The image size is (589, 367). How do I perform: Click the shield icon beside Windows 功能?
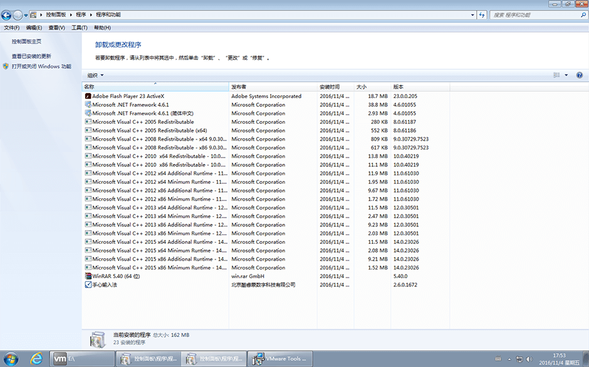tap(6, 66)
